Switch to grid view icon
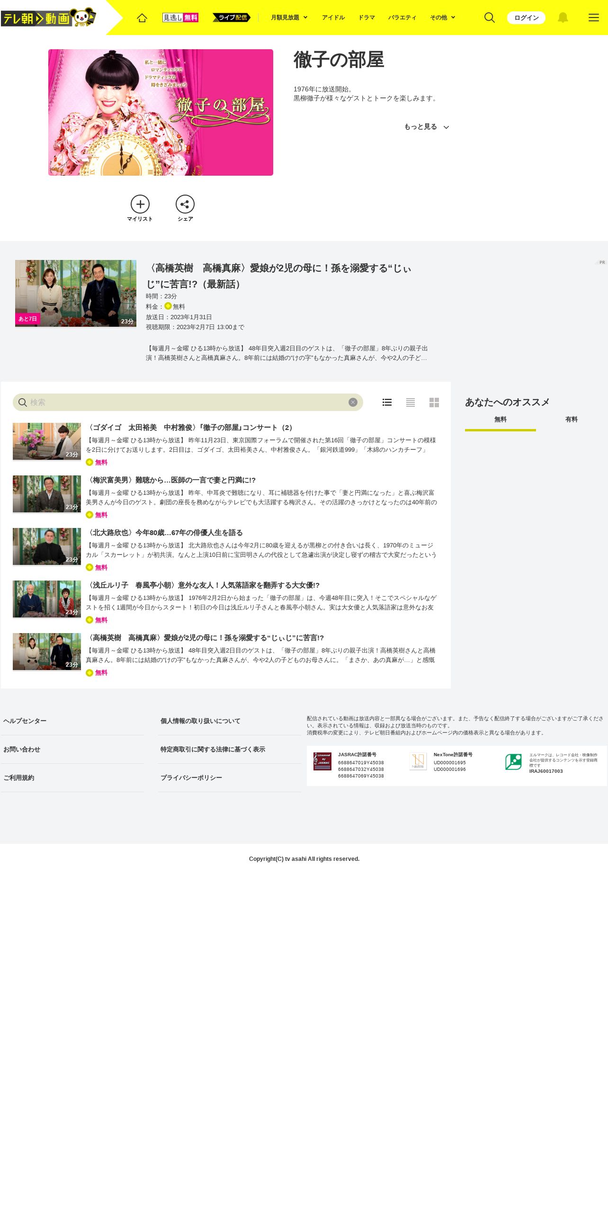The height and width of the screenshot is (1216, 608). coord(434,402)
